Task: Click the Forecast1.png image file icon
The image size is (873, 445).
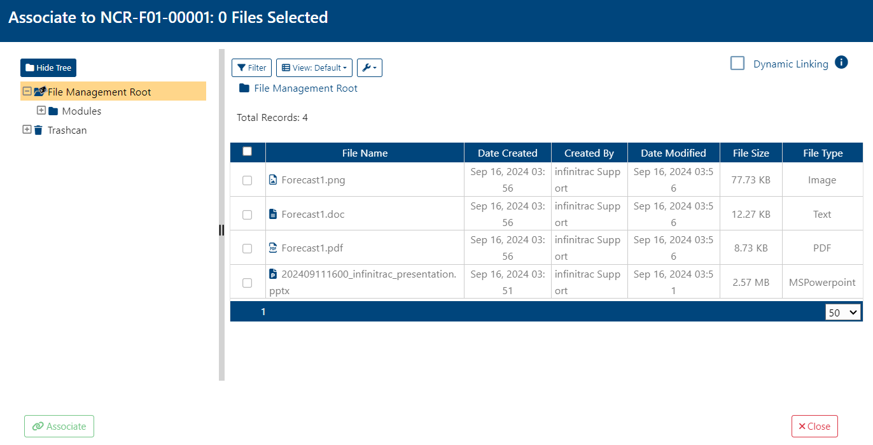Action: point(273,180)
